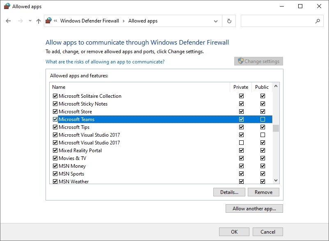Toggle Private checkbox for Microsoft Solitaire Collection
The image size is (329, 241).
241,96
